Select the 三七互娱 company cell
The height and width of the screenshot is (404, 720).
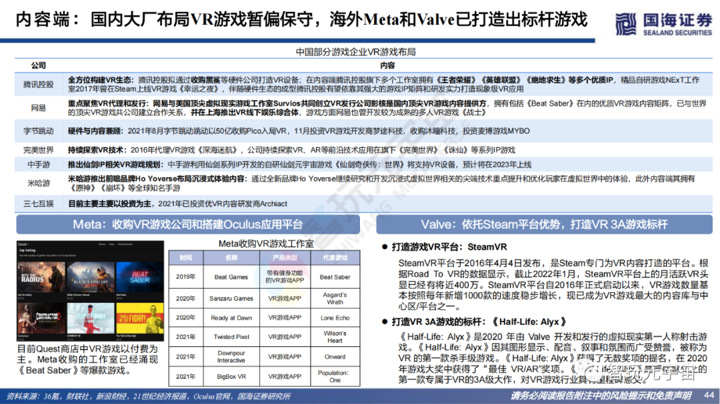tap(39, 204)
